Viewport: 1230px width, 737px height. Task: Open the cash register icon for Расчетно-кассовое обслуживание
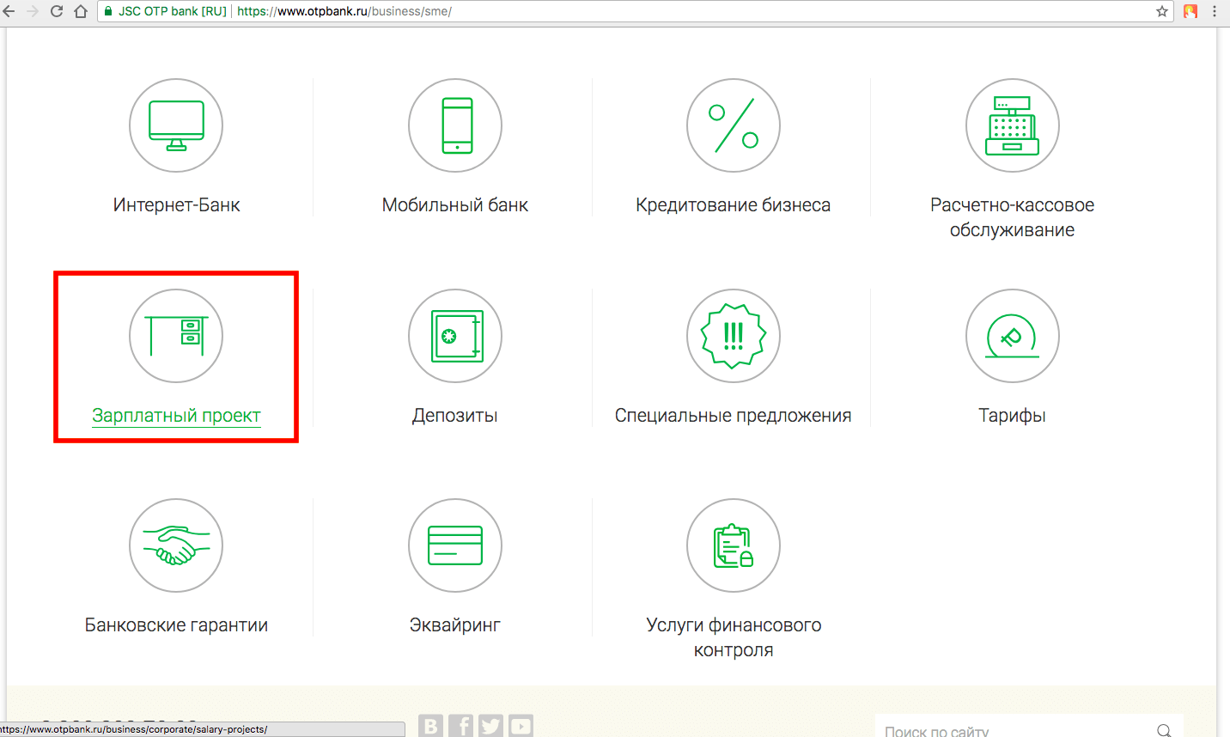pos(1012,125)
